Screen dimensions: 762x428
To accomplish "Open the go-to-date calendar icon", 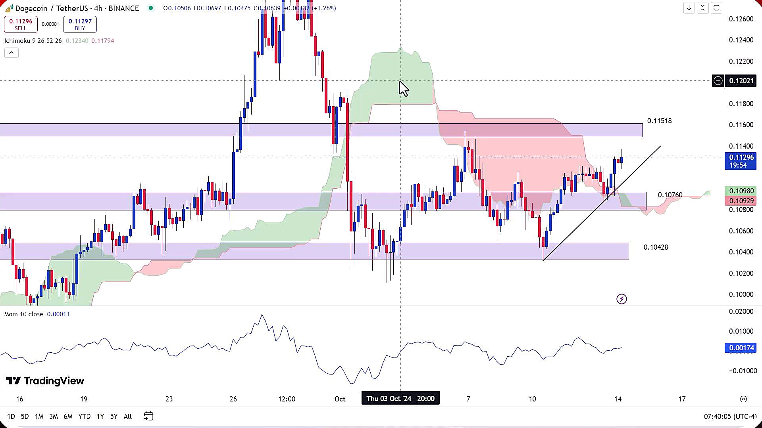I will [x=148, y=416].
